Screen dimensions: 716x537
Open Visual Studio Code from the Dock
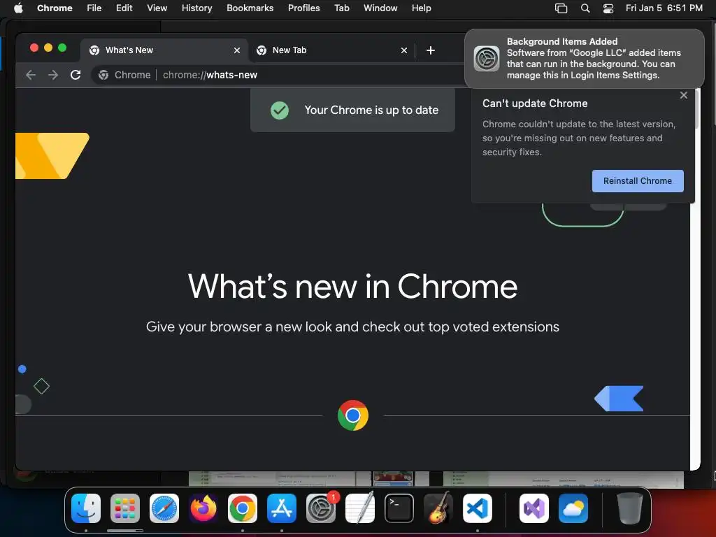tap(478, 508)
